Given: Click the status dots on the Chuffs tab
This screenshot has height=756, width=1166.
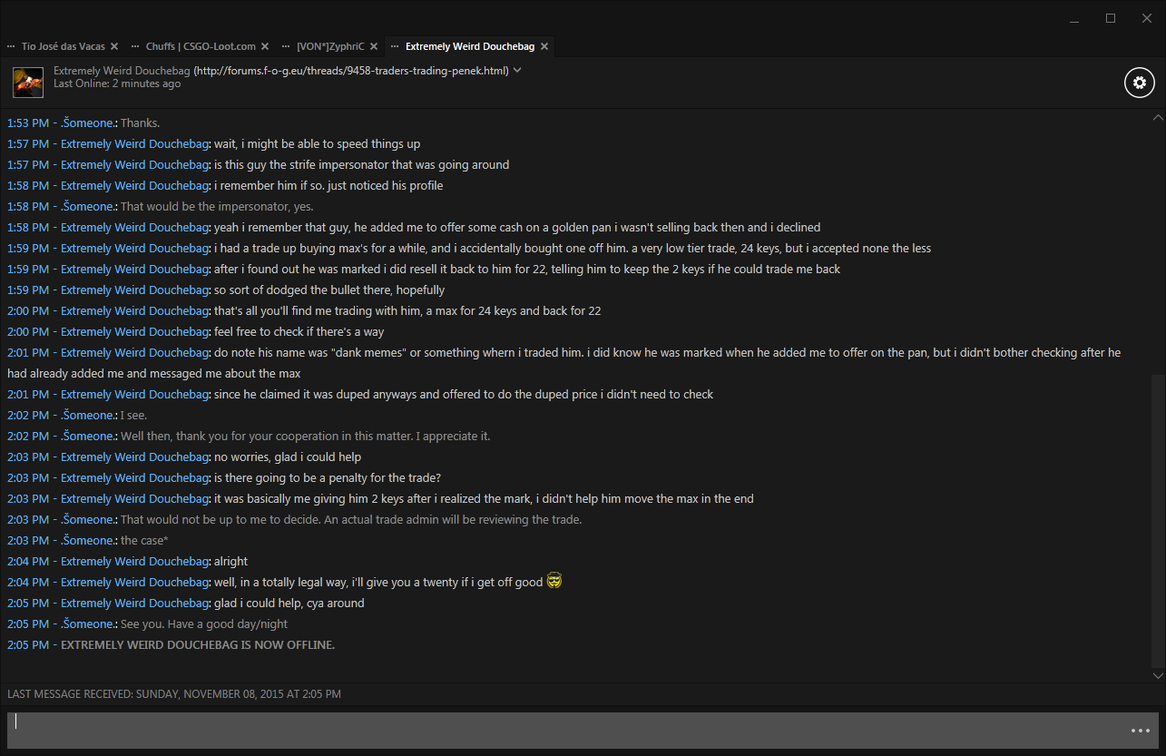Looking at the screenshot, I should (x=135, y=46).
